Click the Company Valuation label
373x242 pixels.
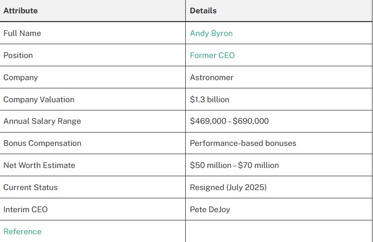coord(39,100)
